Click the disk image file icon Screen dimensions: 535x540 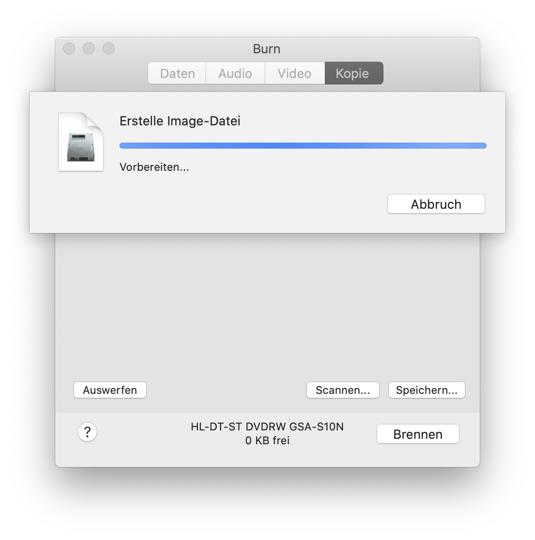tap(81, 142)
